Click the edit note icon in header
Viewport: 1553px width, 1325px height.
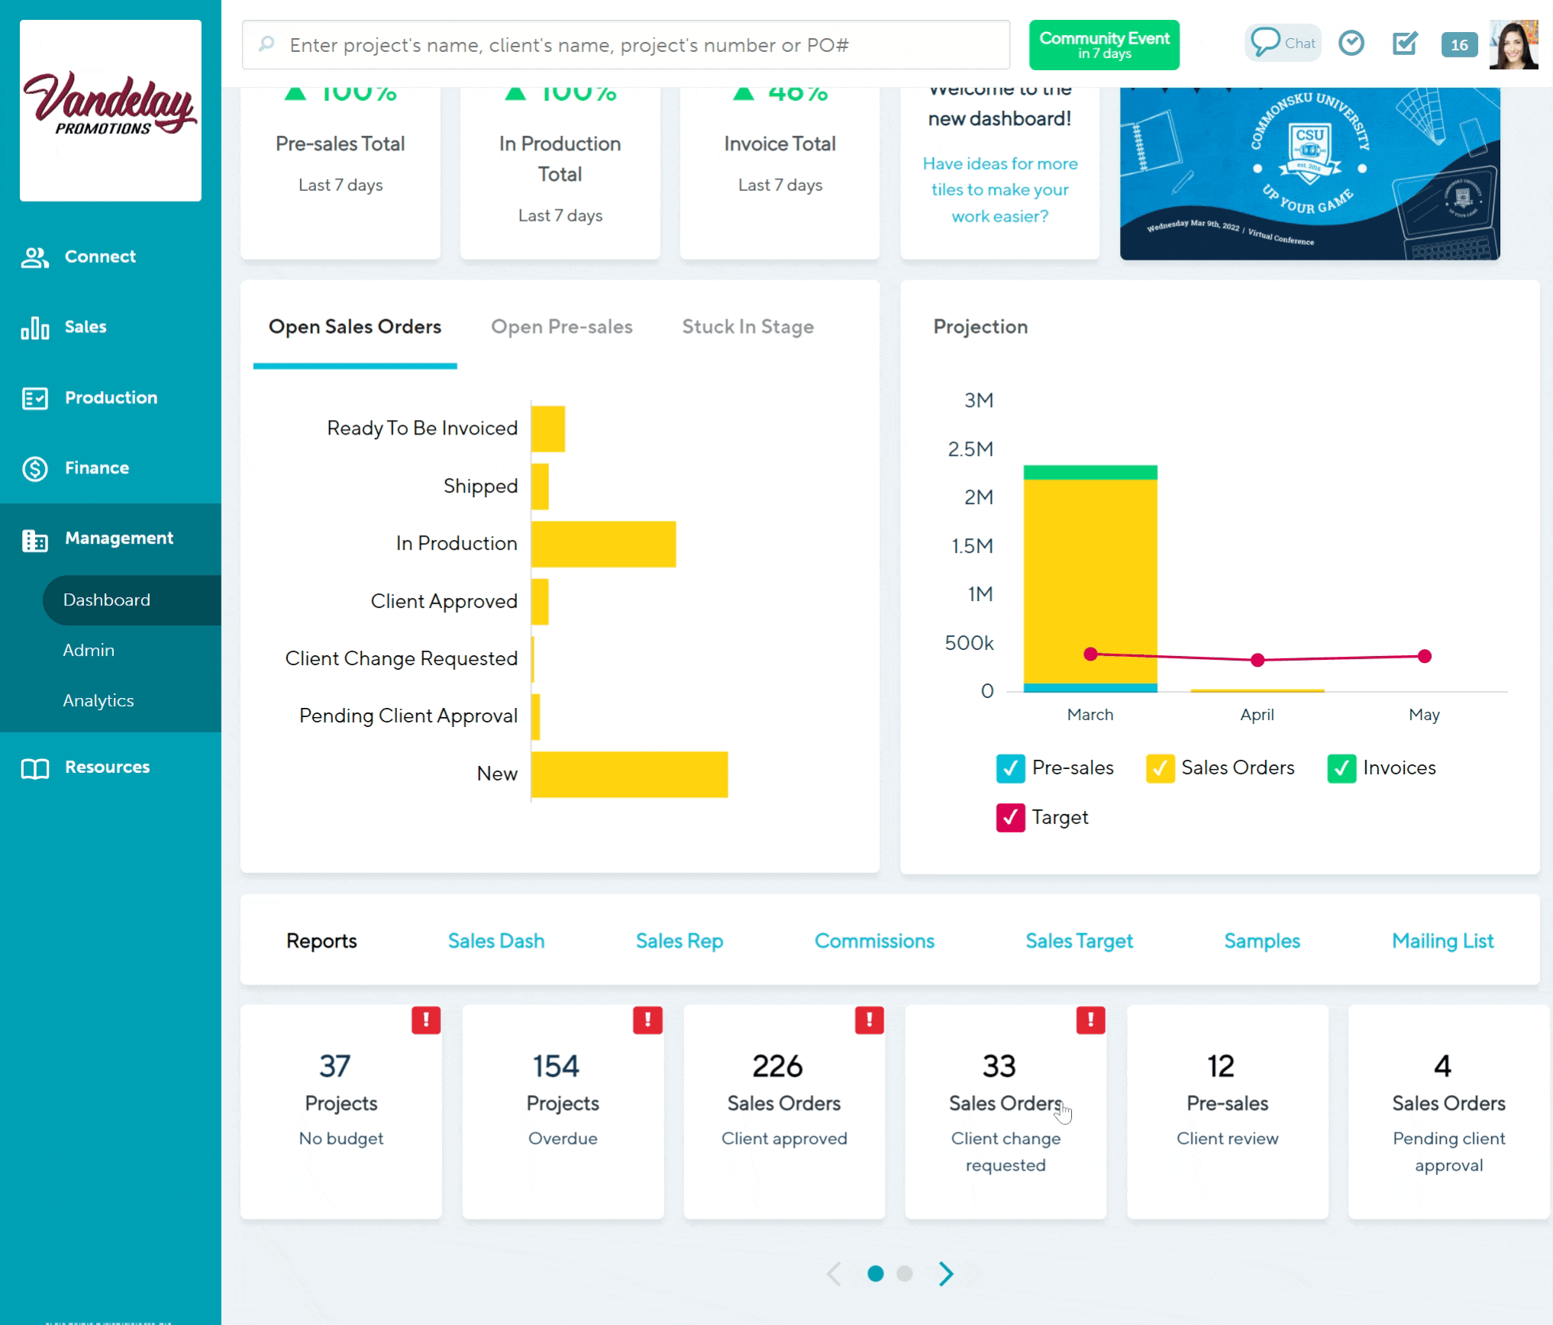click(x=1404, y=44)
